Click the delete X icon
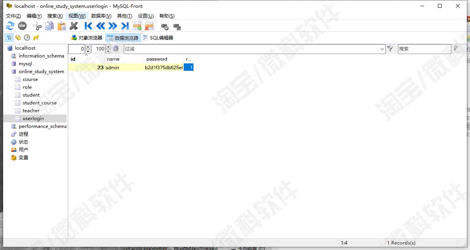This screenshot has width=470, height=250. point(74,26)
